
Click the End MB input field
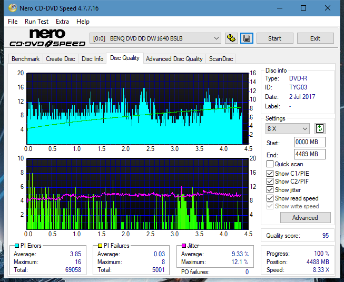pos(310,154)
